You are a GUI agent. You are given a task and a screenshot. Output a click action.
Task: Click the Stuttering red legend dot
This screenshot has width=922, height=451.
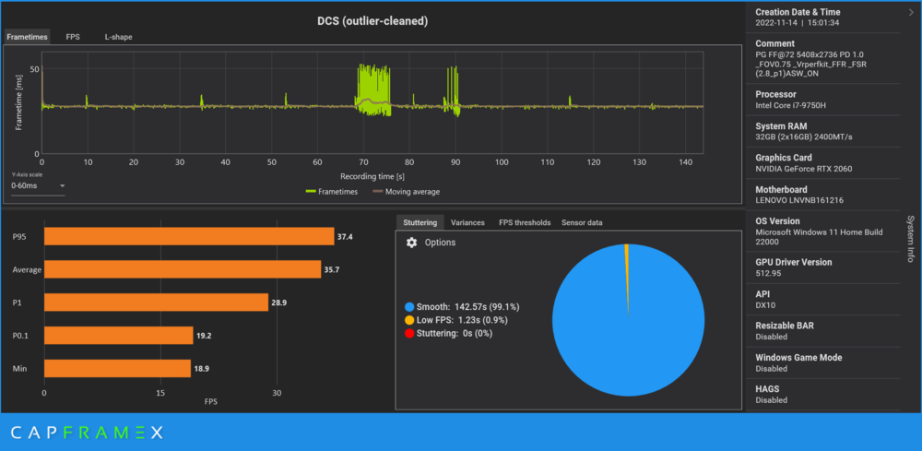(x=409, y=333)
